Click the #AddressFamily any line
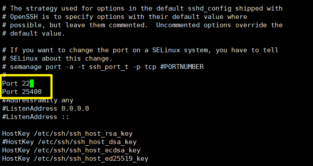Screen dimensions: 313x166 tap(38, 100)
